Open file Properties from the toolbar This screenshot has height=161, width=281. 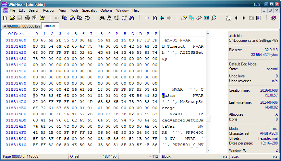[x=35, y=18]
